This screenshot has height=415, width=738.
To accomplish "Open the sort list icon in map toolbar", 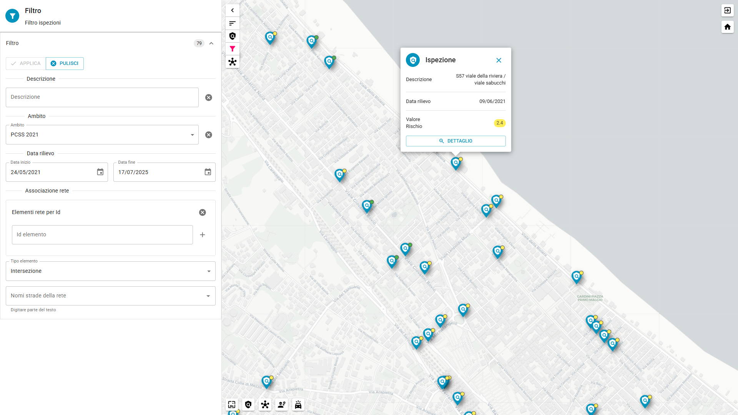I will 232,23.
